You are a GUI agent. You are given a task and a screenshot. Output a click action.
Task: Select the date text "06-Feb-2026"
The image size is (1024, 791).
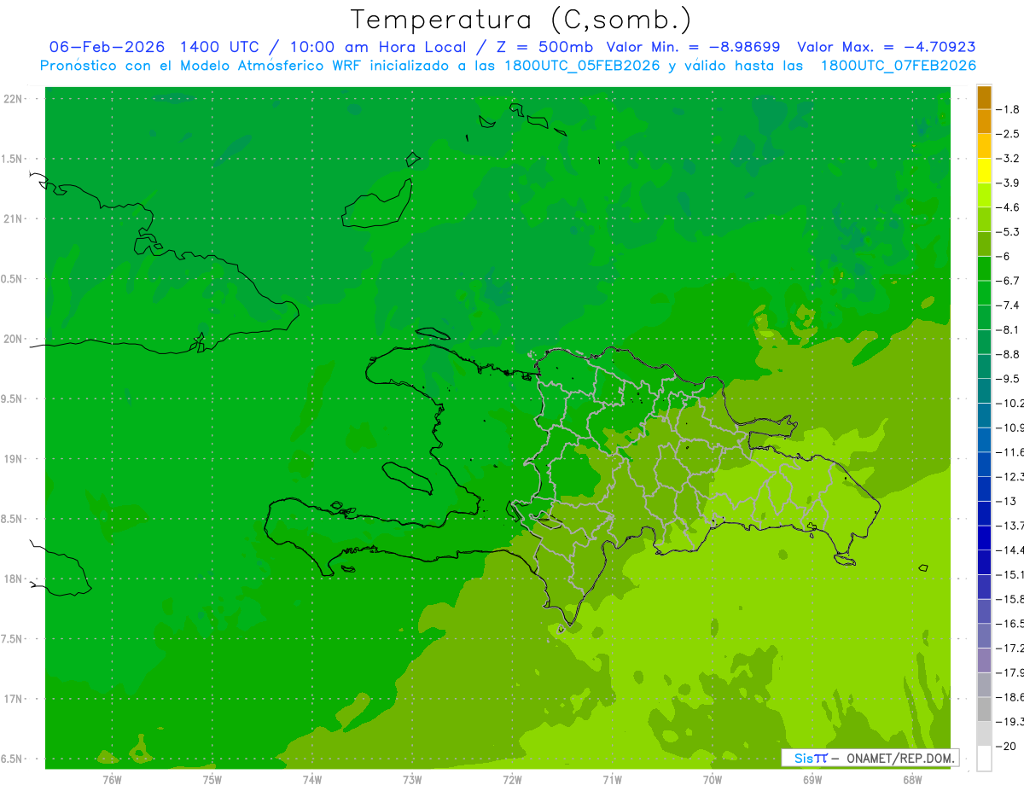point(108,47)
